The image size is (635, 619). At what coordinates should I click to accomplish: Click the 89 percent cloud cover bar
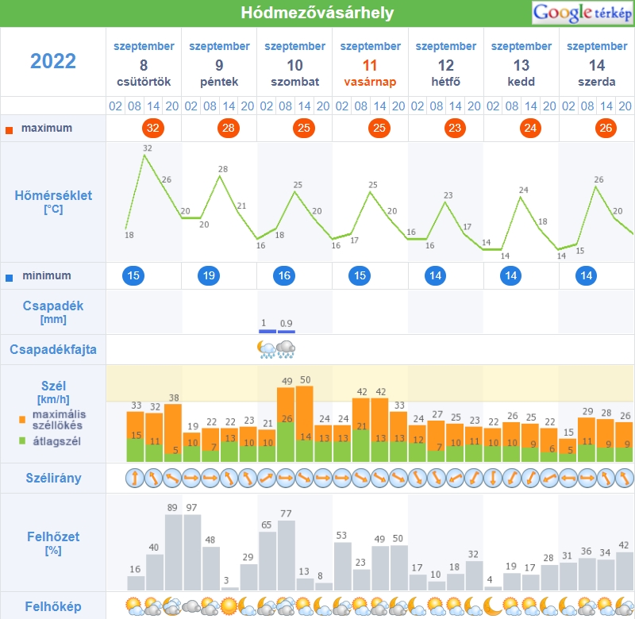pyautogui.click(x=173, y=552)
